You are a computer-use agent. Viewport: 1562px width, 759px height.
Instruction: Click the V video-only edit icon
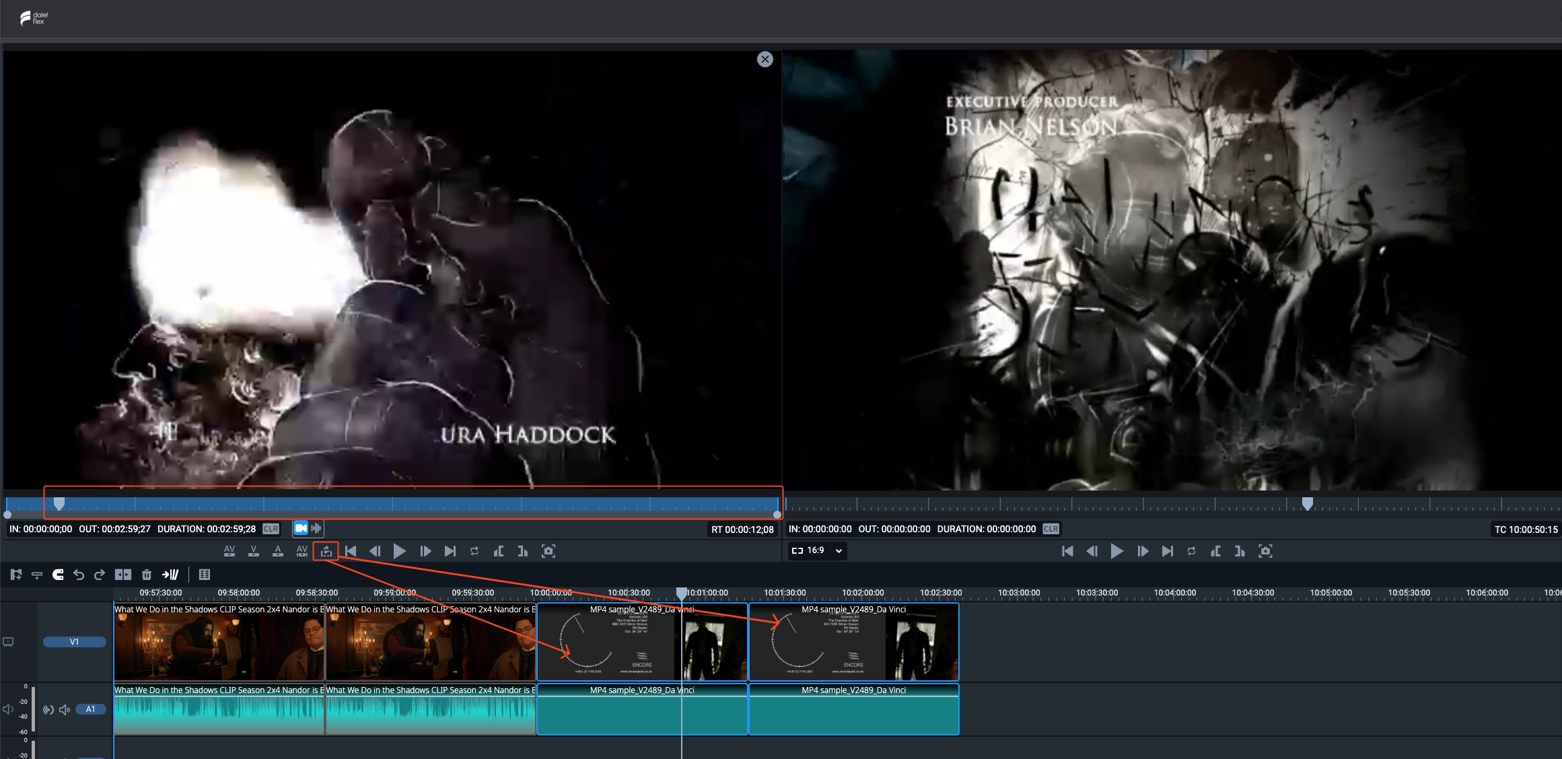pos(254,551)
